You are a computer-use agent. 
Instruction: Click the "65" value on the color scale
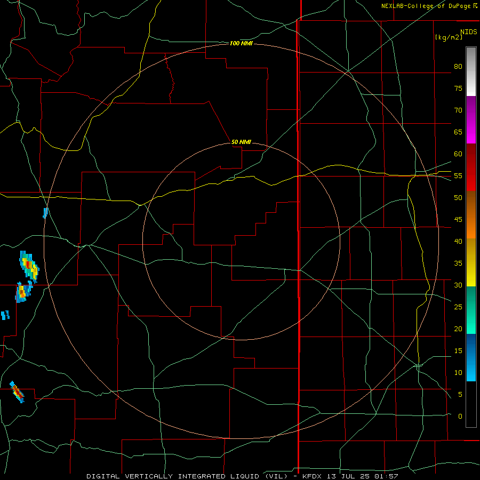pos(458,132)
